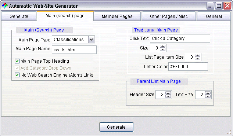Image resolution: width=233 pixels, height=136 pixels.
Task: Decrease the List Page Item Size value
Action: click(198, 59)
